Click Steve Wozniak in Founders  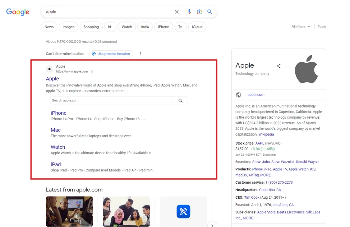[x=283, y=162]
